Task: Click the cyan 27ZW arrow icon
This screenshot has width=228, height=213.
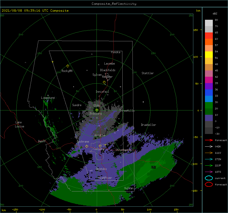Action: click(209, 159)
